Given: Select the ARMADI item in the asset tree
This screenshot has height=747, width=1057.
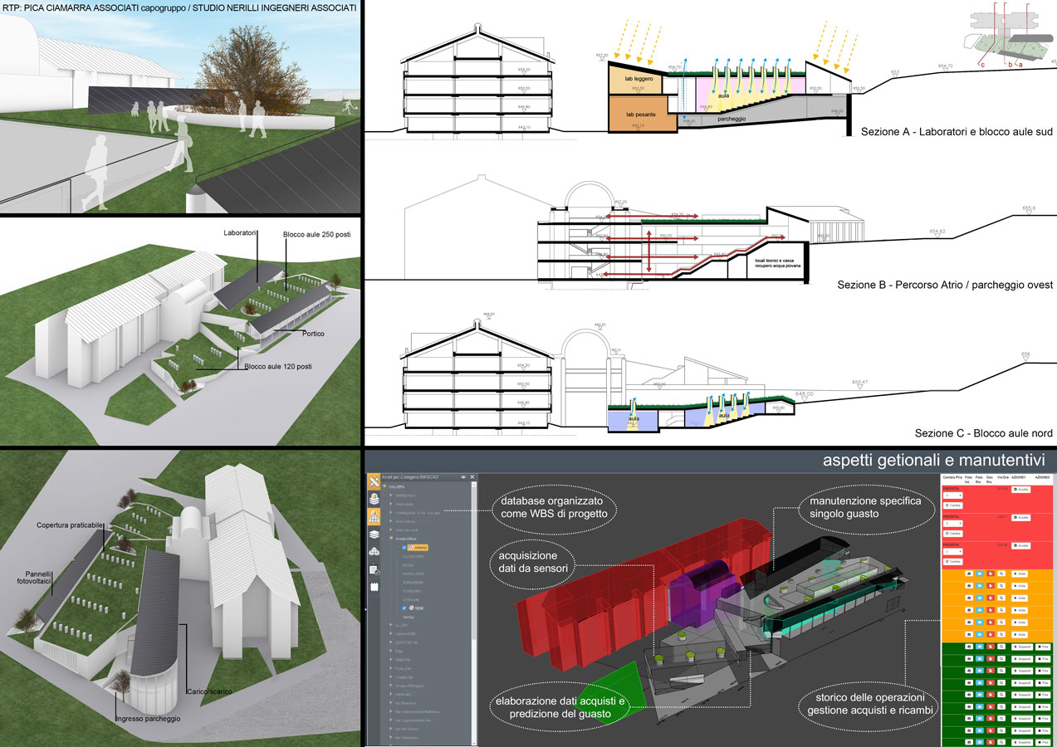Looking at the screenshot, I should click(418, 548).
